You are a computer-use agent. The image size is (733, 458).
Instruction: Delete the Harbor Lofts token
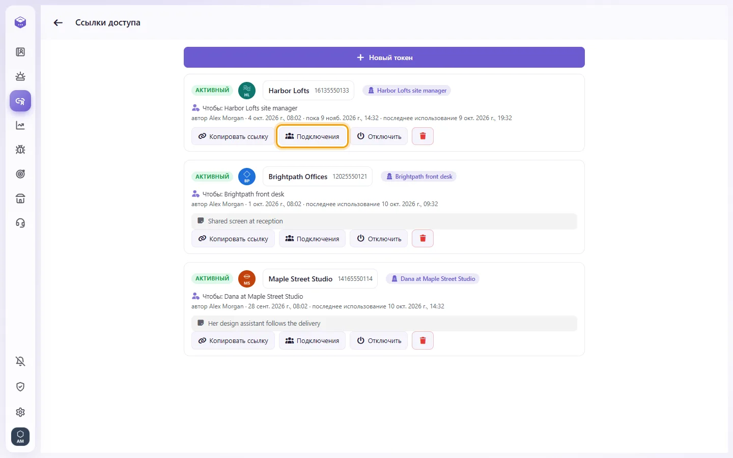tap(422, 136)
